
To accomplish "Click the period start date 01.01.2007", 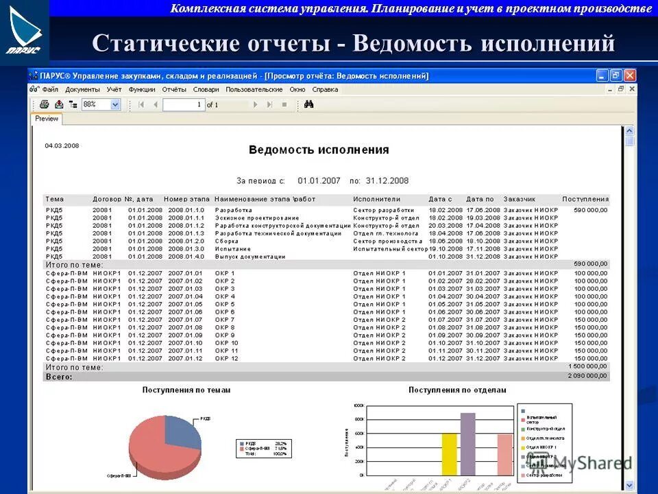I will [319, 180].
